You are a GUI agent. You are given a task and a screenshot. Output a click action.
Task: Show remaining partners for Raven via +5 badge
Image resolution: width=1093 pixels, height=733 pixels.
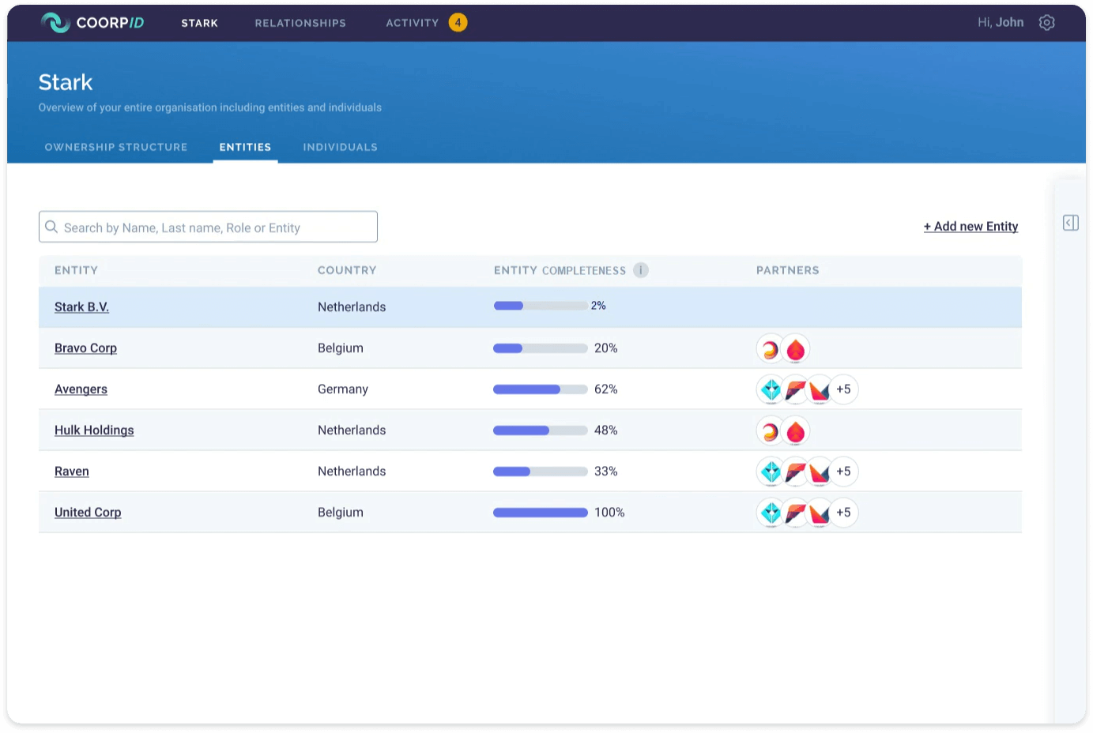pos(843,472)
